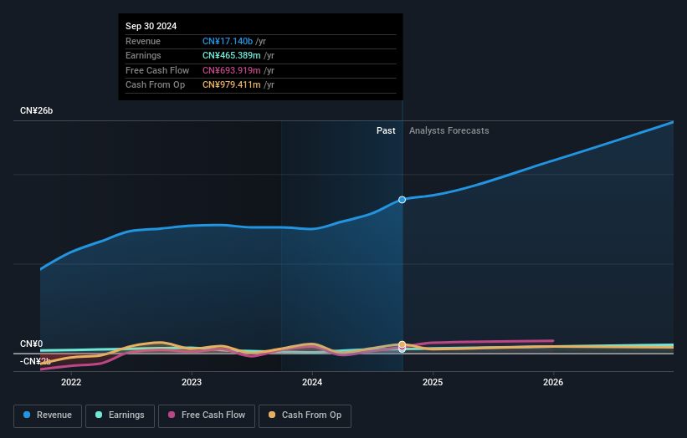
Task: Toggle the Free Cash Flow legend button
Action: (x=207, y=415)
